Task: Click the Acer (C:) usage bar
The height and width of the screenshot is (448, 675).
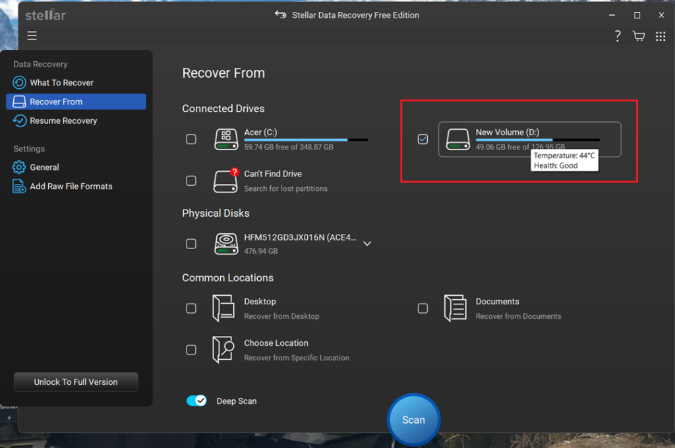Action: tap(306, 140)
